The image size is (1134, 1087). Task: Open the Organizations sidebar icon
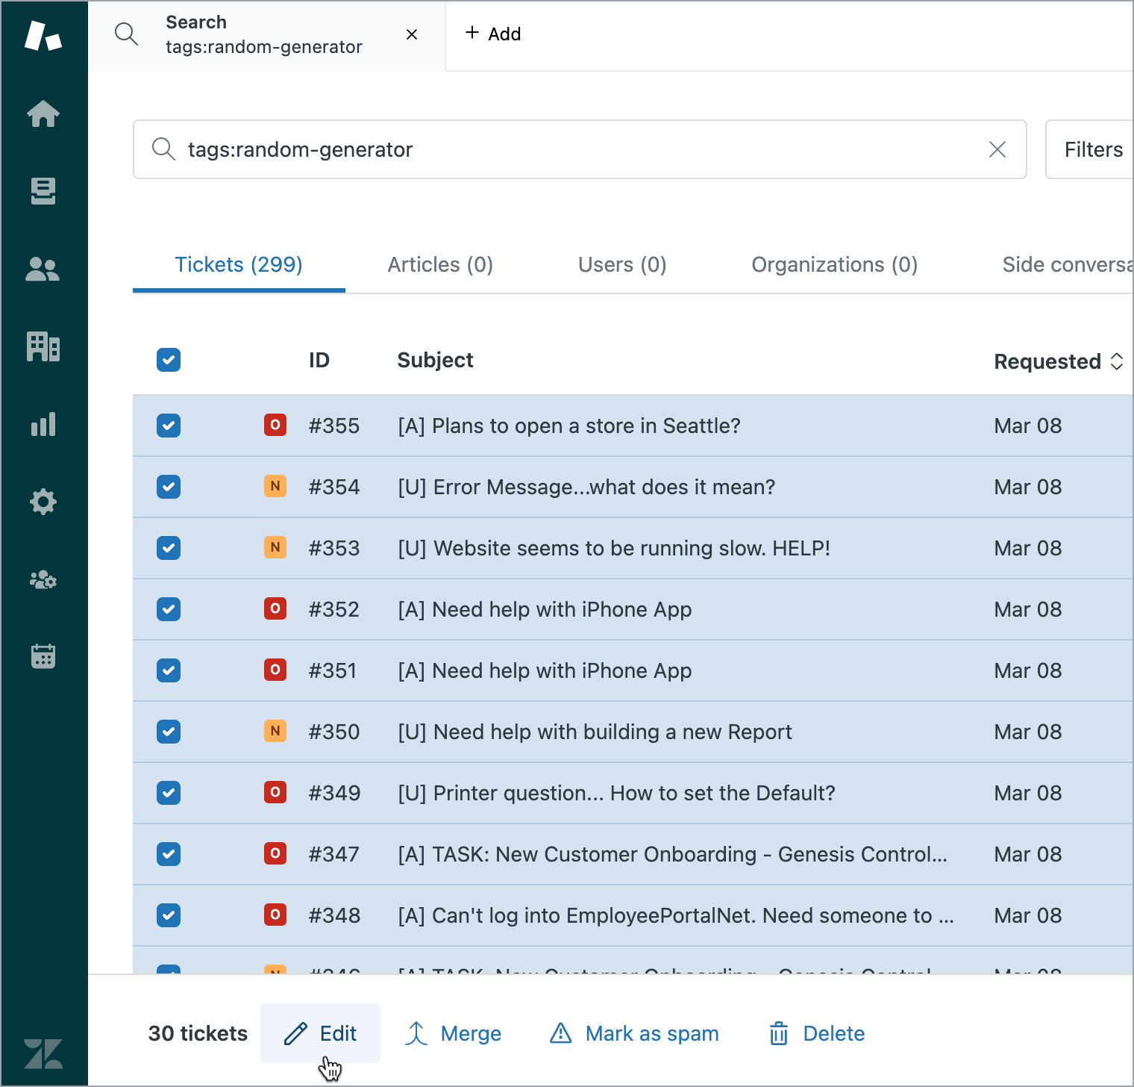(x=43, y=347)
